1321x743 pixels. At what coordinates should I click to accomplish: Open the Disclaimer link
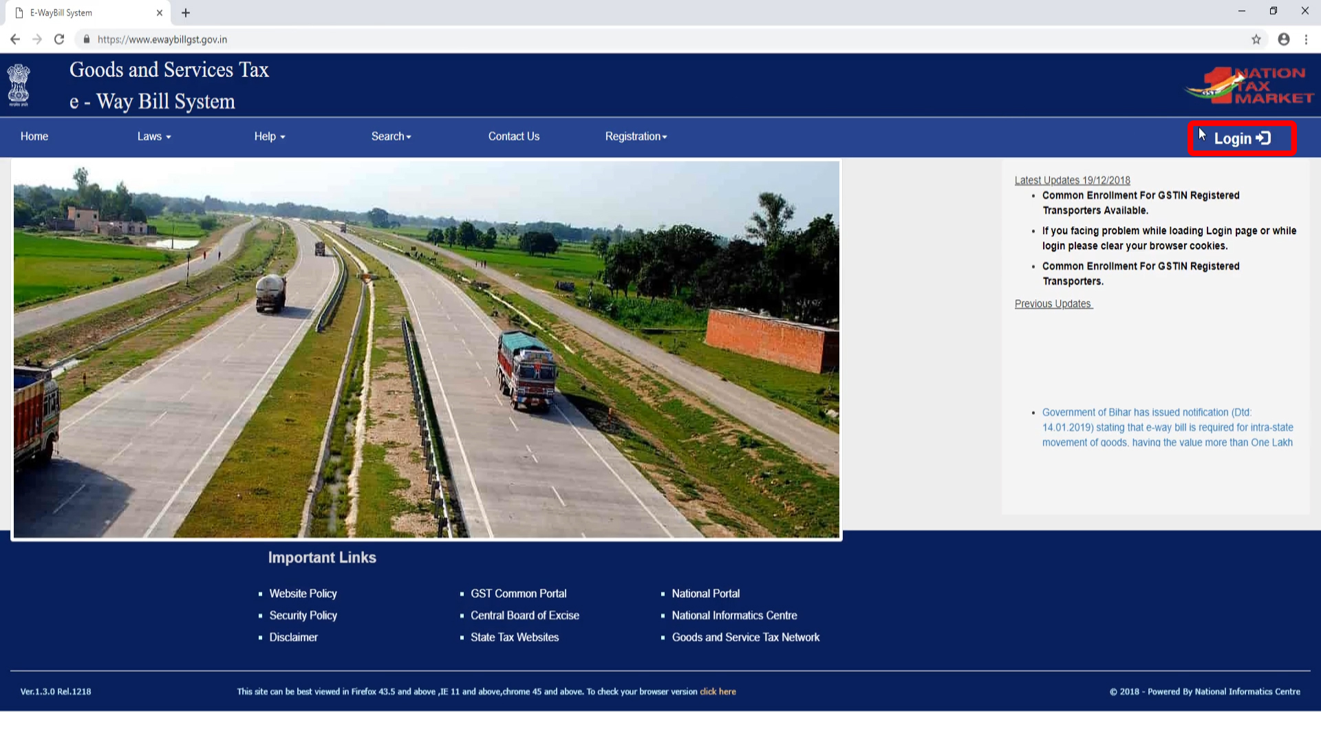293,637
